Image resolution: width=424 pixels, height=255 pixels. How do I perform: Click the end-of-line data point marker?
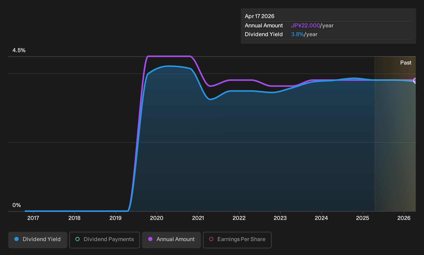(x=415, y=81)
